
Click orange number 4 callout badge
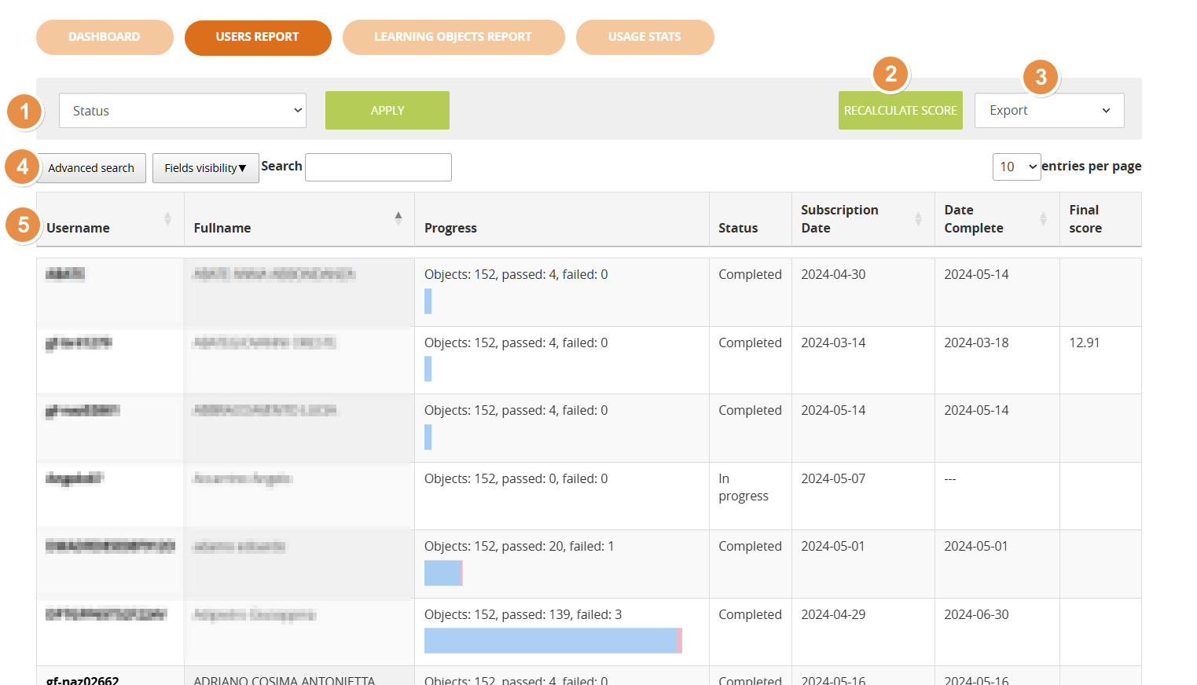pos(22,167)
